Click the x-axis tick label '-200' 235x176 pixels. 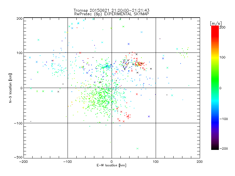(23, 162)
